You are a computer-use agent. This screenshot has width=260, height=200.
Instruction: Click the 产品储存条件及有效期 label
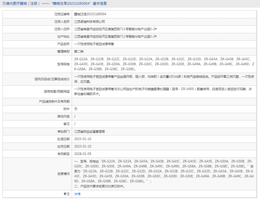click(x=54, y=102)
